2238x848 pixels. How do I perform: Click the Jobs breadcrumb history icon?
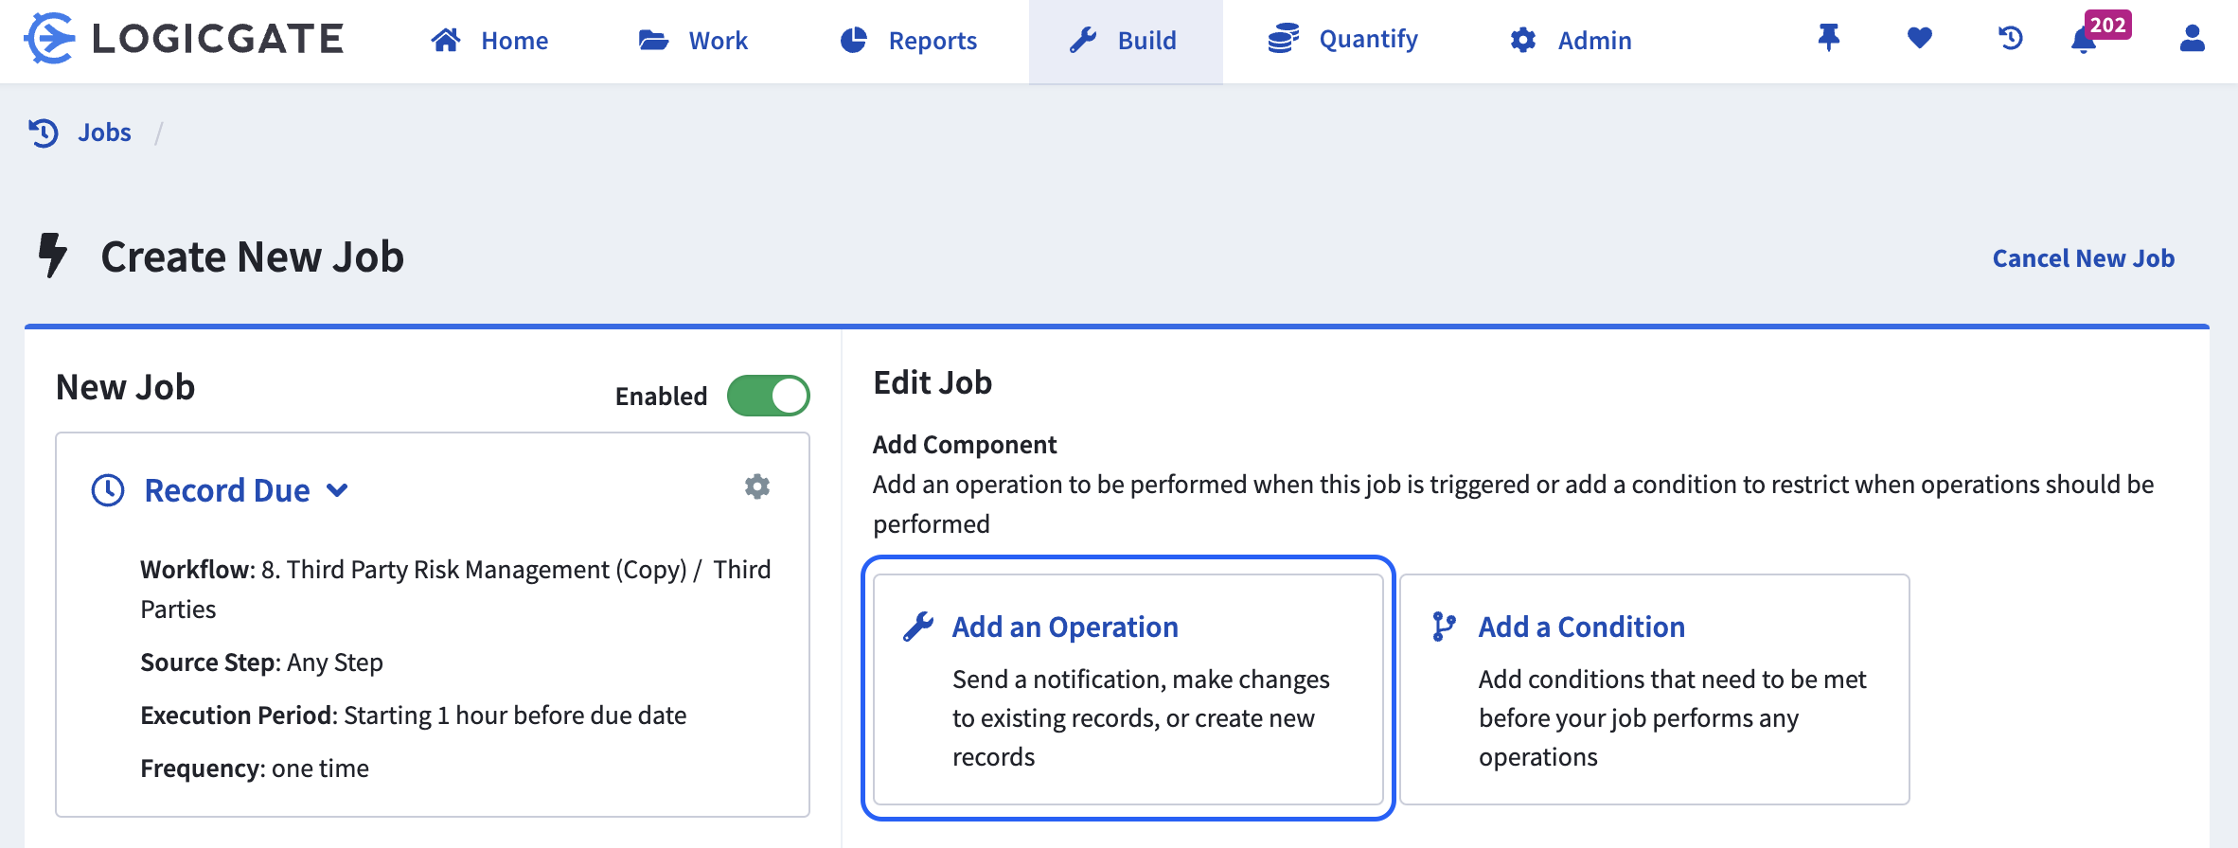(x=44, y=132)
